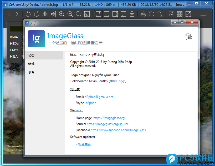Open the fire-eggs collaborator link

click(119, 81)
